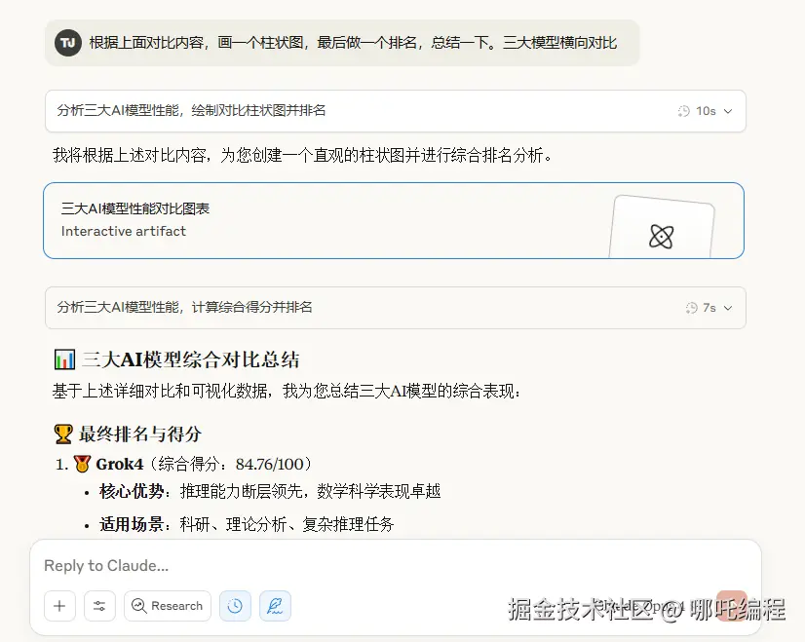Open the 三大AI模型性能对比图表 artifact card
This screenshot has height=642, width=805.
click(x=394, y=221)
